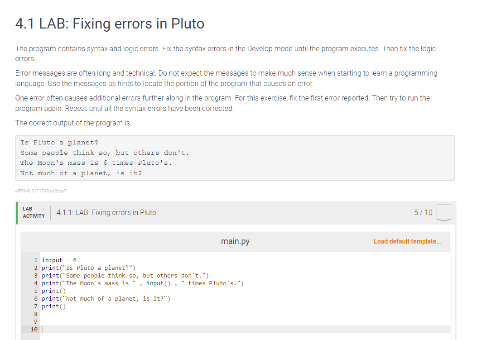Click the 'Not much of a planet' code line
This screenshot has width=477, height=340.
coord(106,298)
